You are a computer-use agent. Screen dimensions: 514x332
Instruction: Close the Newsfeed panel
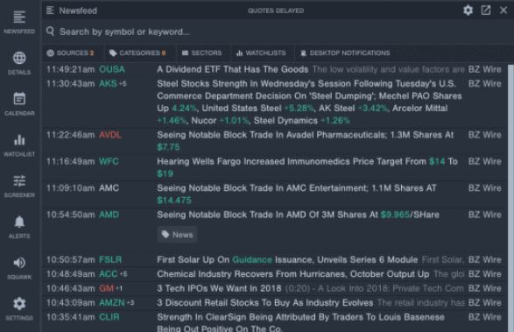click(x=503, y=11)
